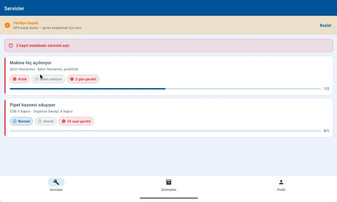This screenshot has width=337, height=202.
Task: Select the Atandı status chip
Action: [x=46, y=121]
